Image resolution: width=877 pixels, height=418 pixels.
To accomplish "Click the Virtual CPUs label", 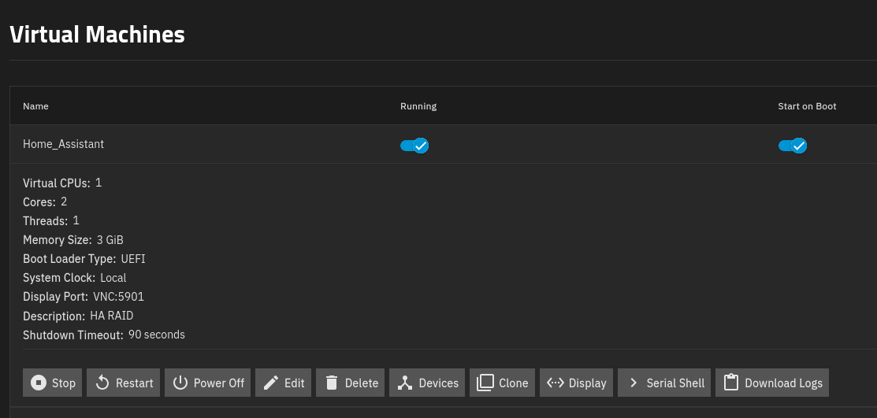I will [57, 183].
